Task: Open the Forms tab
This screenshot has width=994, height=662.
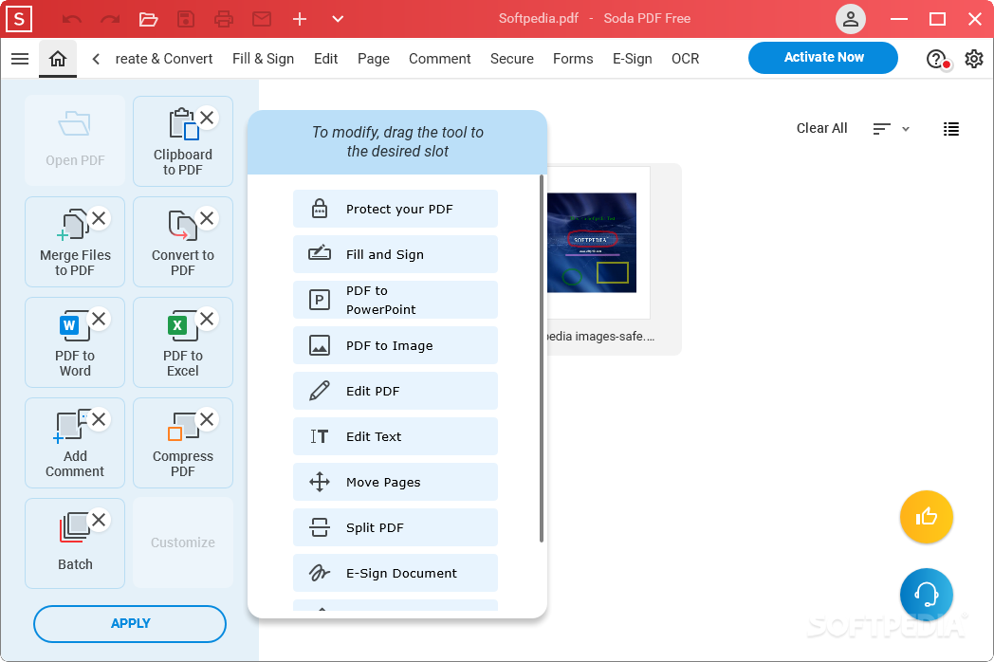Action: 573,59
